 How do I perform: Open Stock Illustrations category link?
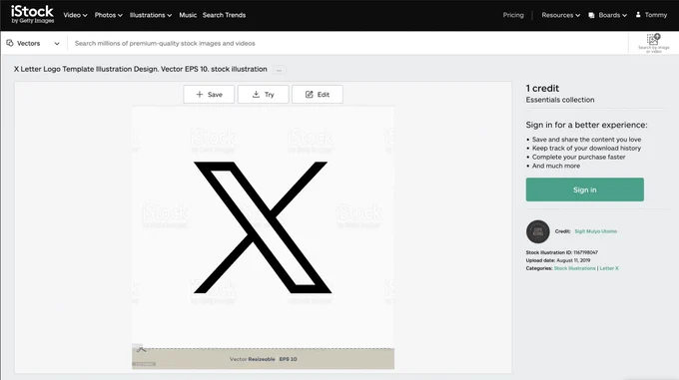574,268
